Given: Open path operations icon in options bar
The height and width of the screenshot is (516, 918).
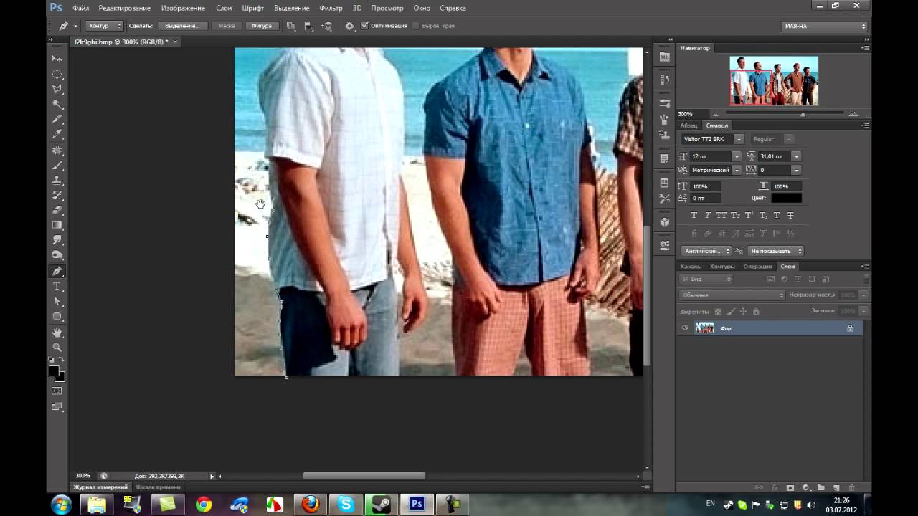Looking at the screenshot, I should coord(290,26).
